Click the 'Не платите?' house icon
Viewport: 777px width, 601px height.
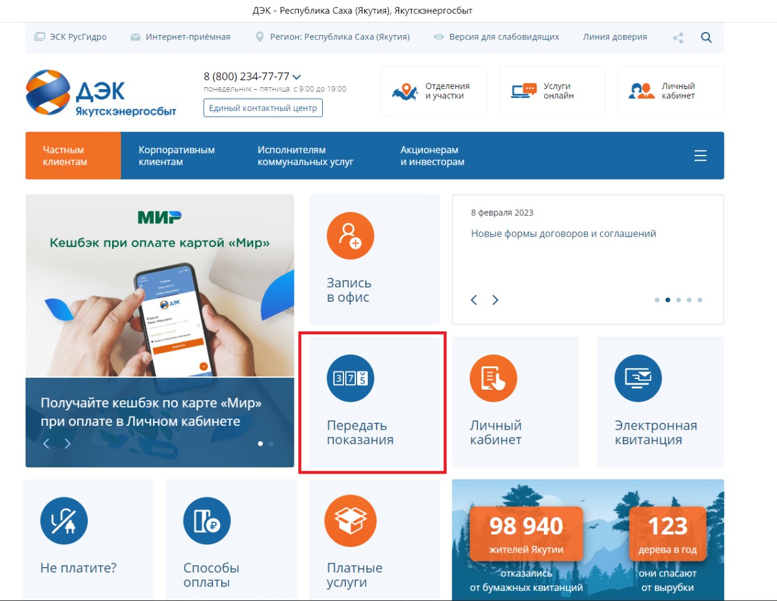pyautogui.click(x=64, y=521)
